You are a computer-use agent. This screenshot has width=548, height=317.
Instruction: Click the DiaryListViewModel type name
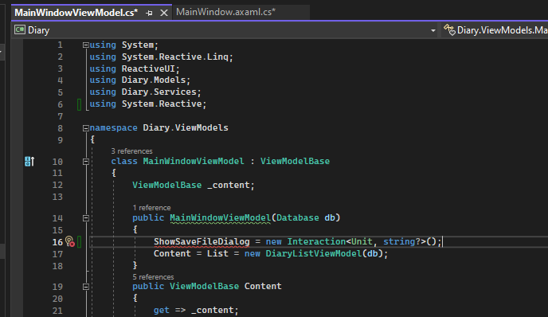tap(314, 253)
